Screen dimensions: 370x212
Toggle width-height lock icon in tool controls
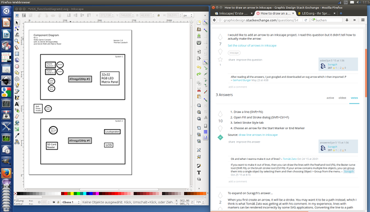[158, 15]
